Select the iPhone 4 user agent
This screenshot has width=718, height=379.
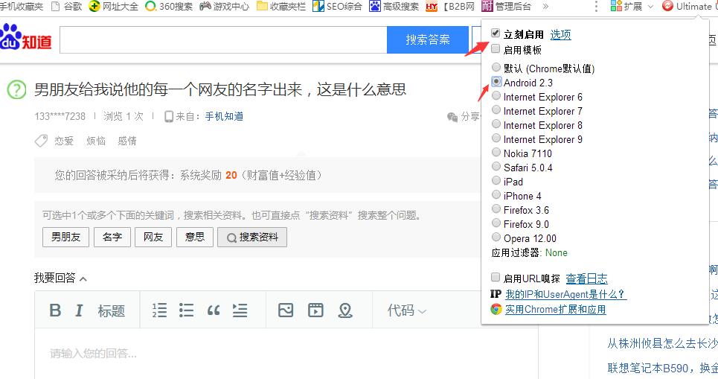[496, 196]
